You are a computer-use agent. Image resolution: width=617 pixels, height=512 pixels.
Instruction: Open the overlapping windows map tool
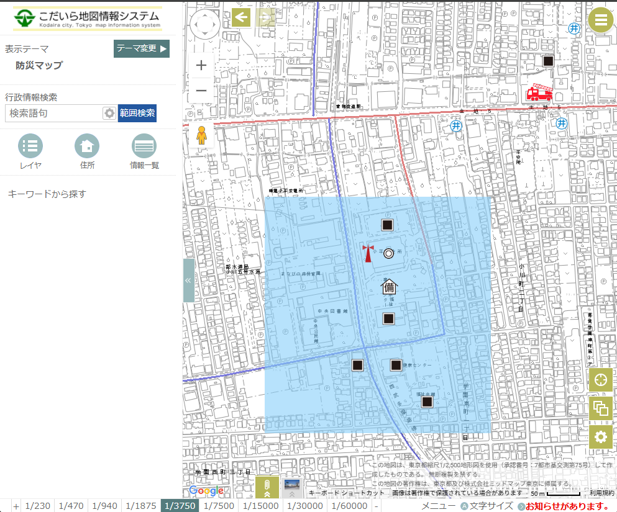[x=600, y=408]
